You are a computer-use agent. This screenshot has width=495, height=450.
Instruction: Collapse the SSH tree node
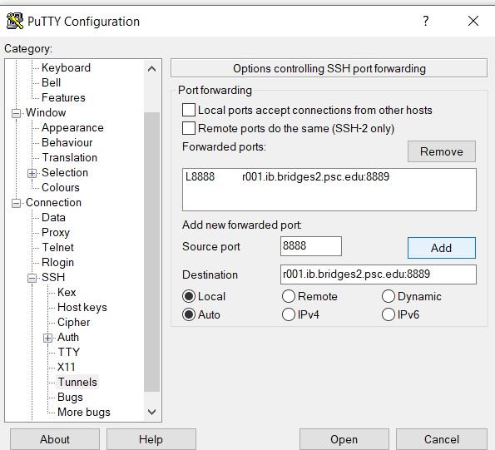pos(32,278)
